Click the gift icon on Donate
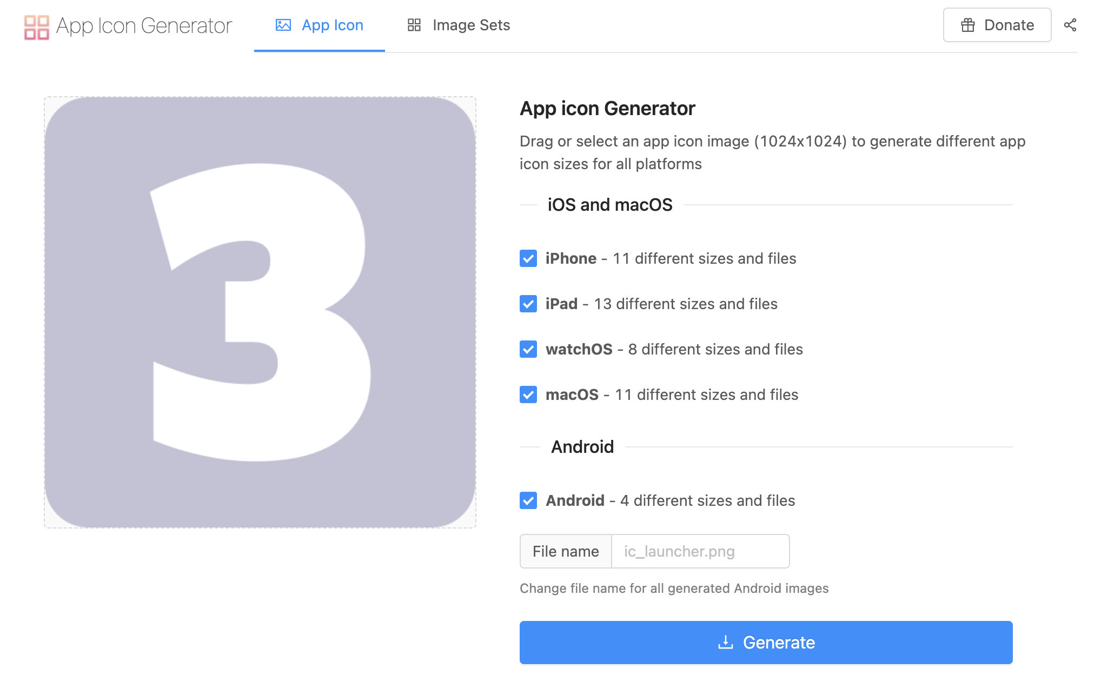1101x682 pixels. coord(967,25)
